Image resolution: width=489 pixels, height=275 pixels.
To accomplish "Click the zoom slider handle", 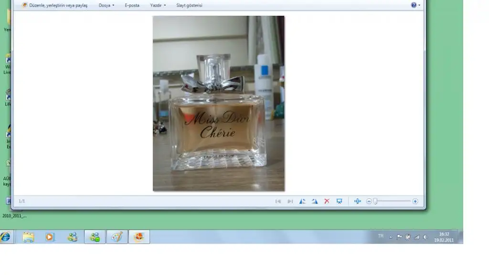I will [x=375, y=201].
